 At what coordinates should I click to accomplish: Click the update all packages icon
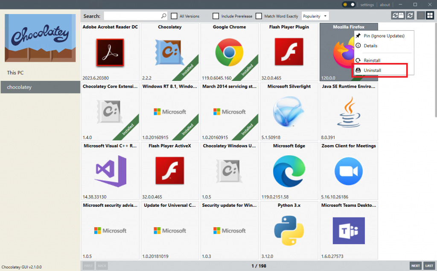398,16
